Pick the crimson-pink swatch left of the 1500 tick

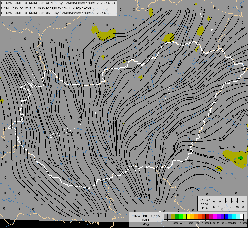(211, 217)
